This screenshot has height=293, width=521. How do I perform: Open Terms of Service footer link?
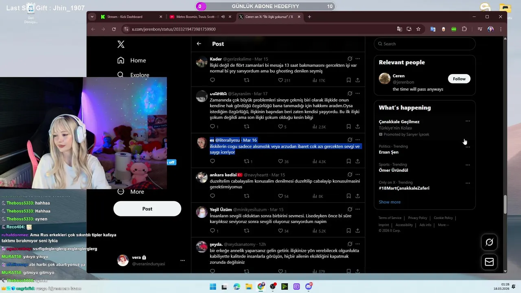tap(390, 218)
